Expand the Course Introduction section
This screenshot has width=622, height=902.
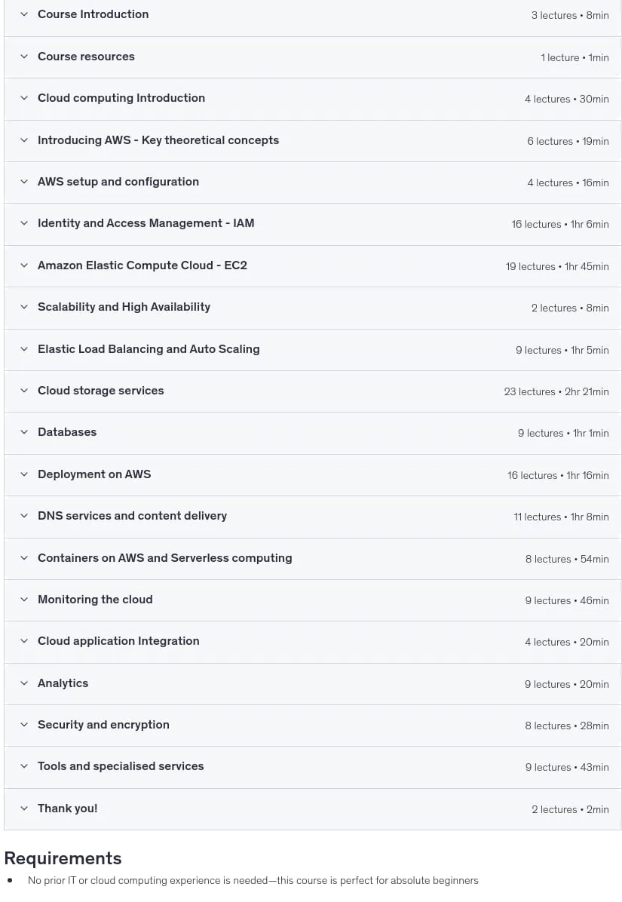[313, 16]
